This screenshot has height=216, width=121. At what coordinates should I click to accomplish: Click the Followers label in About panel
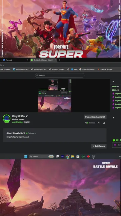pos(31,133)
